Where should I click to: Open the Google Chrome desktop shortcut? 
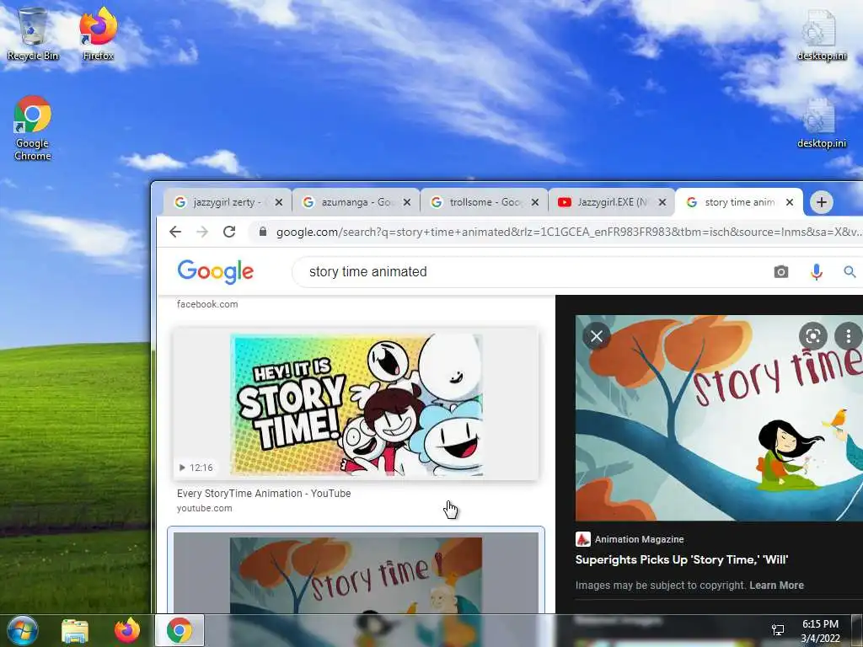(x=33, y=128)
